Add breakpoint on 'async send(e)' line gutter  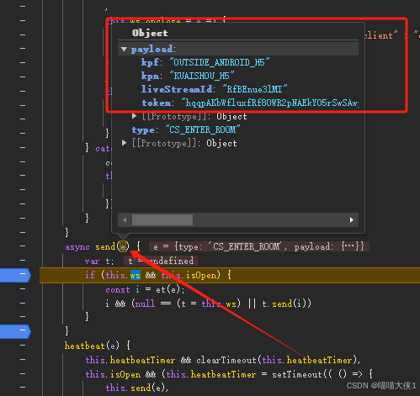point(23,246)
